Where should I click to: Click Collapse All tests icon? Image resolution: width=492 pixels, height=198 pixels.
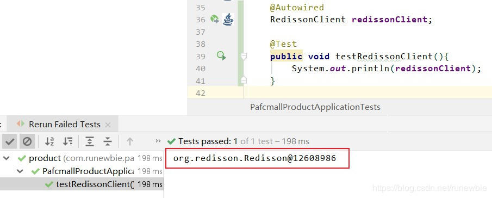(x=108, y=141)
